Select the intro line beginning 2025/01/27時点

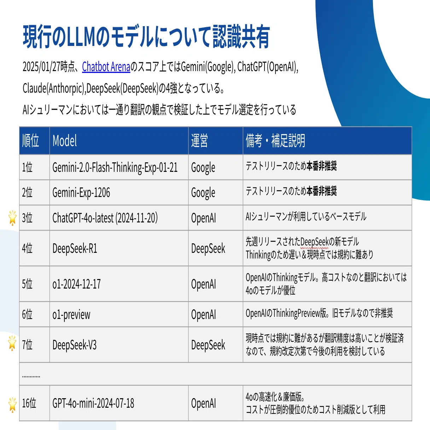pos(161,66)
